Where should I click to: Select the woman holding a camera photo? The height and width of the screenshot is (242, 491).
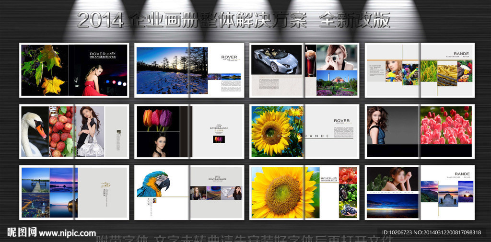point(337,58)
